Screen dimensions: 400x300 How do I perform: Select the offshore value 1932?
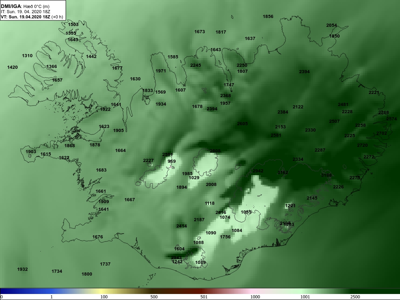pos(22,269)
